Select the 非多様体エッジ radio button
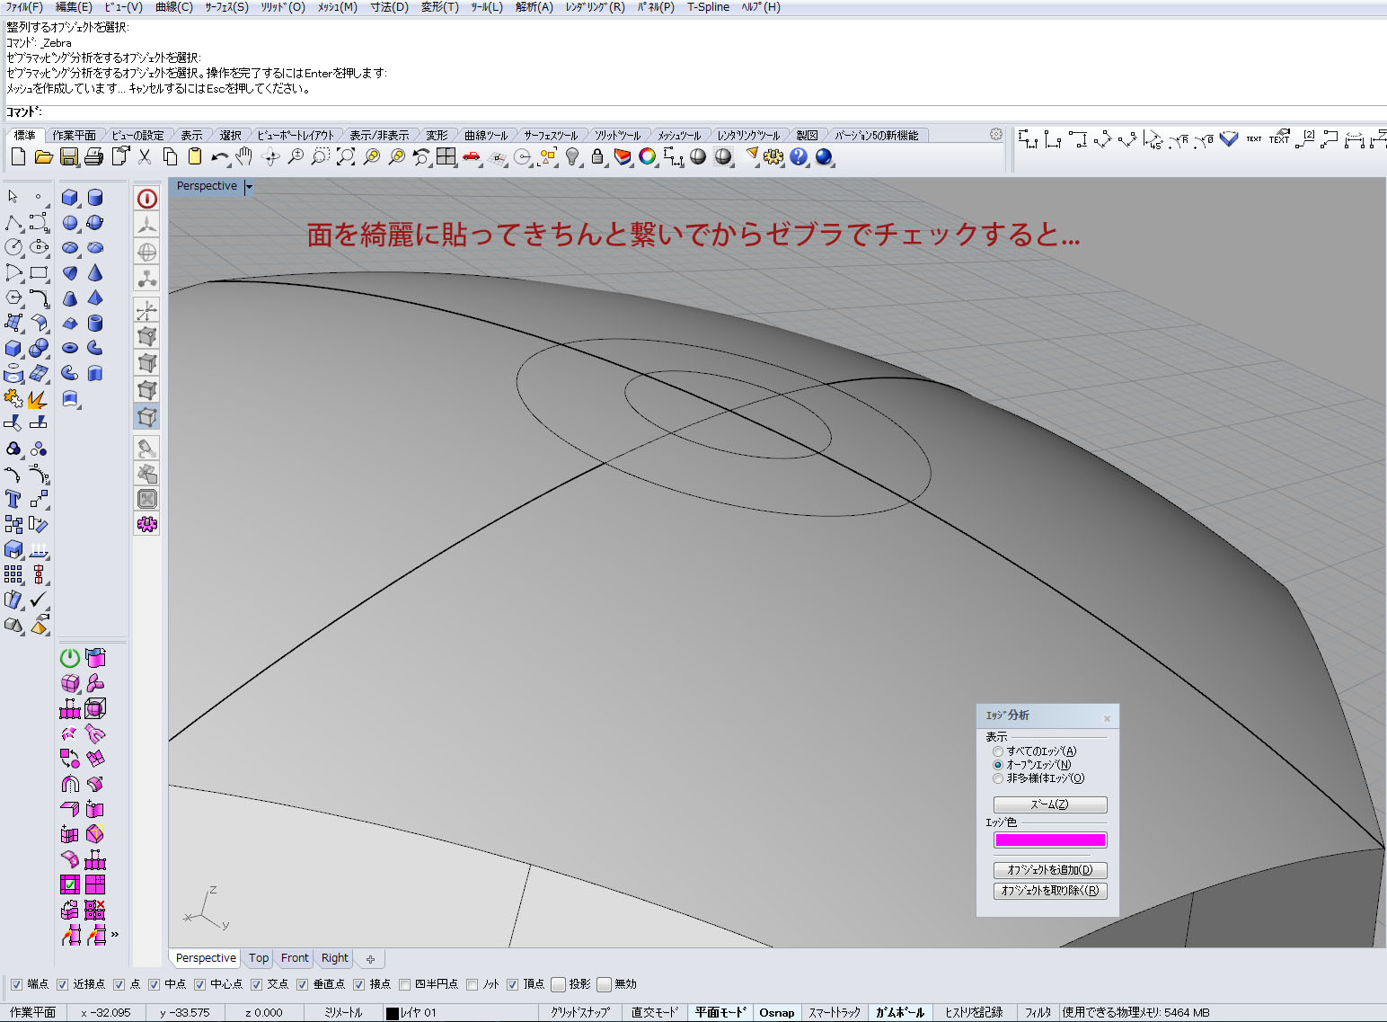 pos(997,778)
